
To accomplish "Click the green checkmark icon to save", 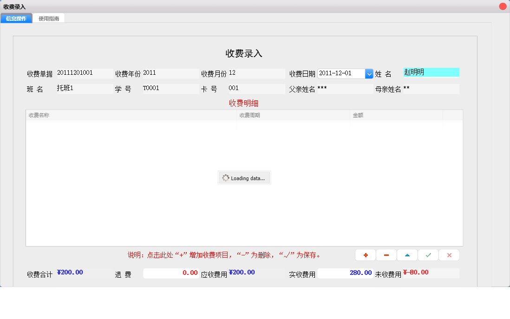I will (x=428, y=255).
